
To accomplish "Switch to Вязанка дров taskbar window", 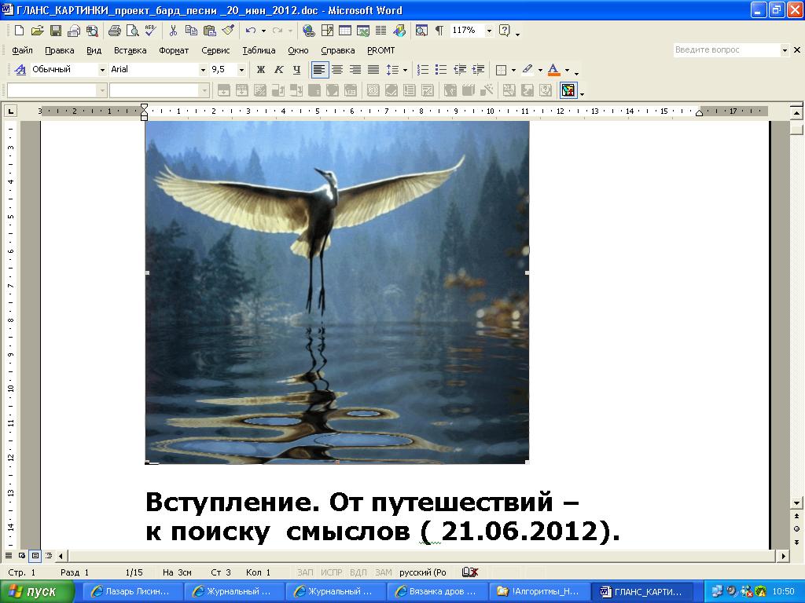I will click(437, 592).
